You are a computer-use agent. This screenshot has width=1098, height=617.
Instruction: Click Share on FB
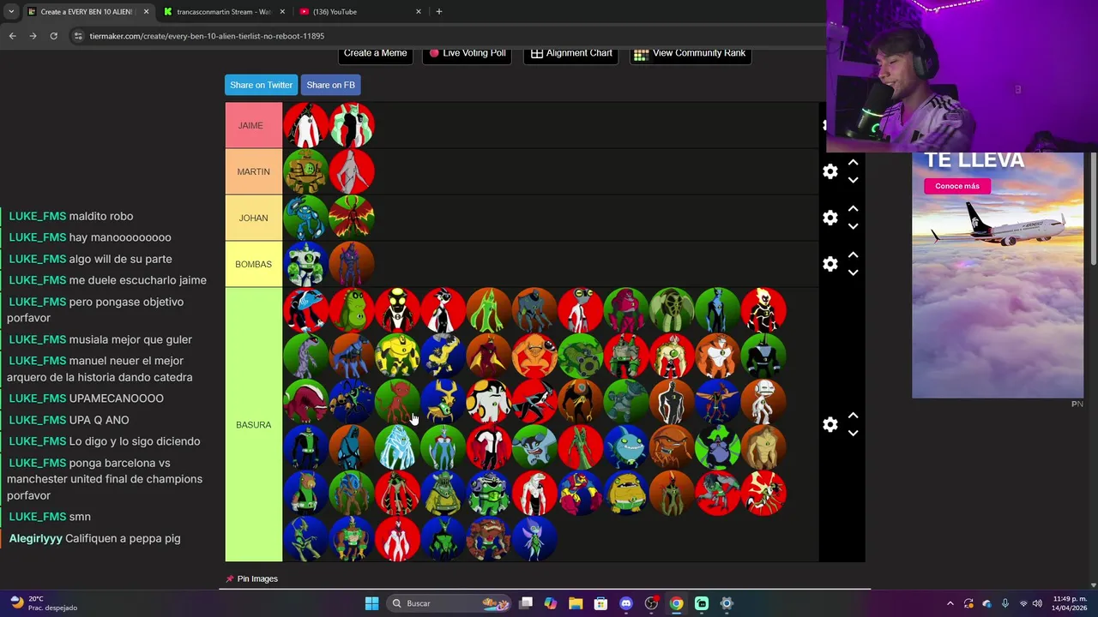(x=330, y=85)
